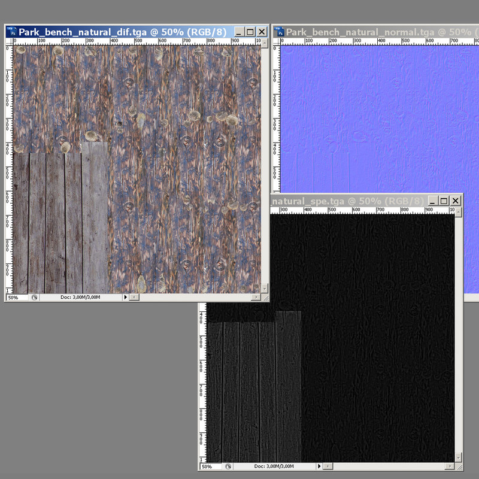The height and width of the screenshot is (479, 479).
Task: Open status bar options arrow in dif.tga window
Action: click(125, 297)
